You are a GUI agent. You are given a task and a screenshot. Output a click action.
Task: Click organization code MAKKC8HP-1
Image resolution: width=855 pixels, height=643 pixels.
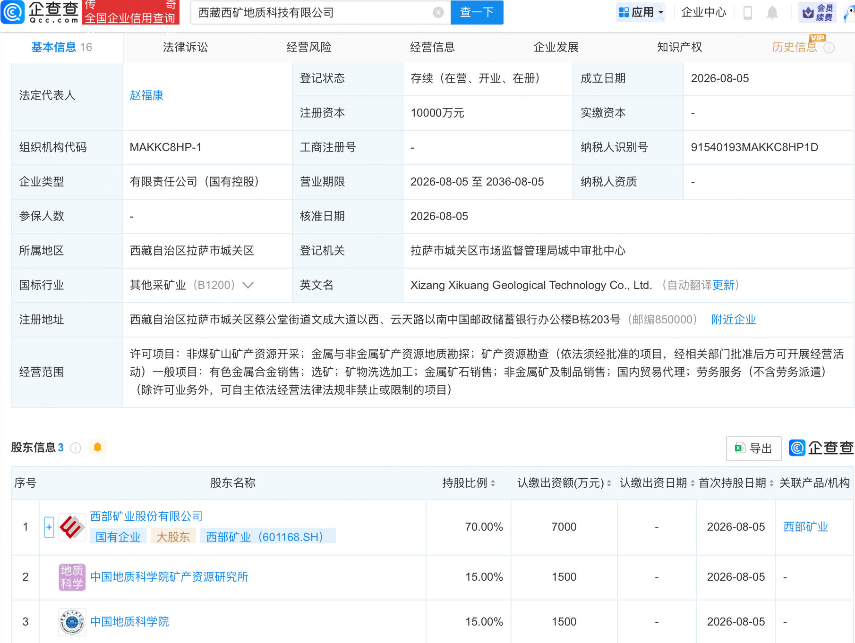[x=166, y=147]
